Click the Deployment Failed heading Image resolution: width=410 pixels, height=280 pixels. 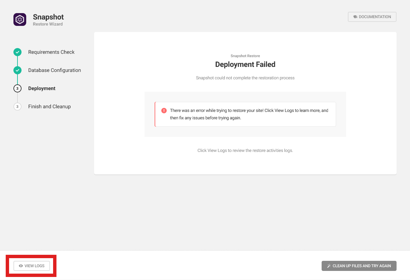[245, 65]
